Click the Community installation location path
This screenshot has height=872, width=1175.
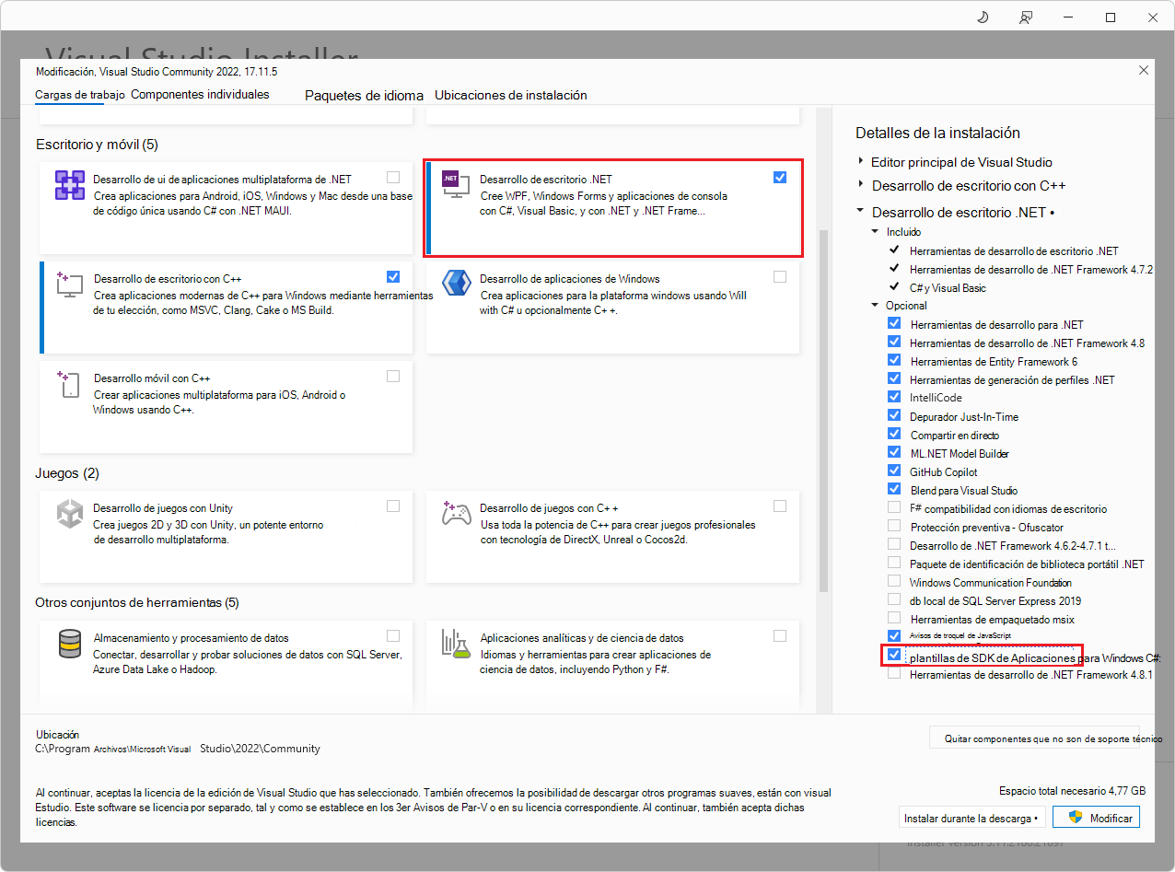pyautogui.click(x=178, y=749)
